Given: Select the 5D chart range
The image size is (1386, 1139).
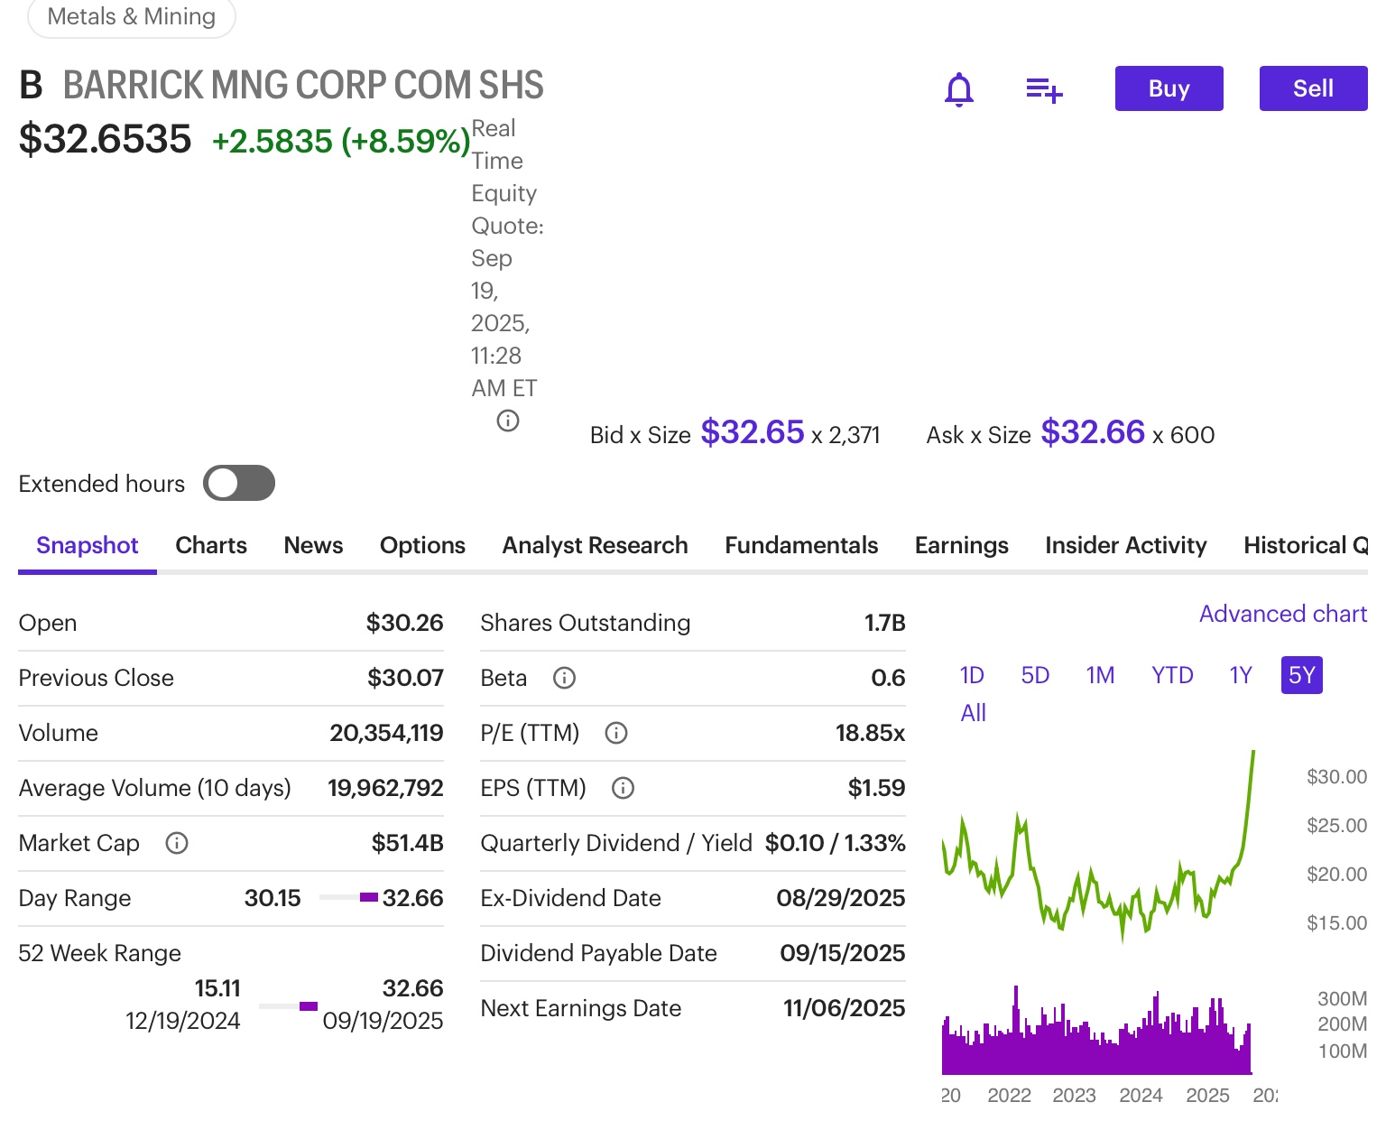Looking at the screenshot, I should 1035,675.
